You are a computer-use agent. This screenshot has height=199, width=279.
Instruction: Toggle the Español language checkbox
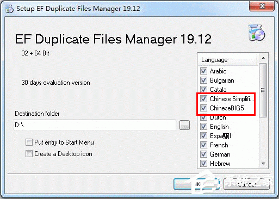click(x=203, y=136)
